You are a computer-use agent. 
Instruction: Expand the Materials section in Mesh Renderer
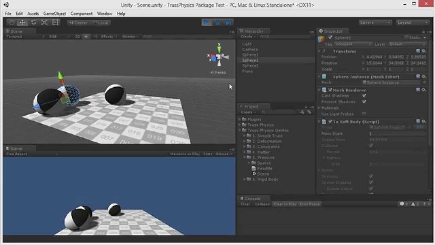(319, 108)
